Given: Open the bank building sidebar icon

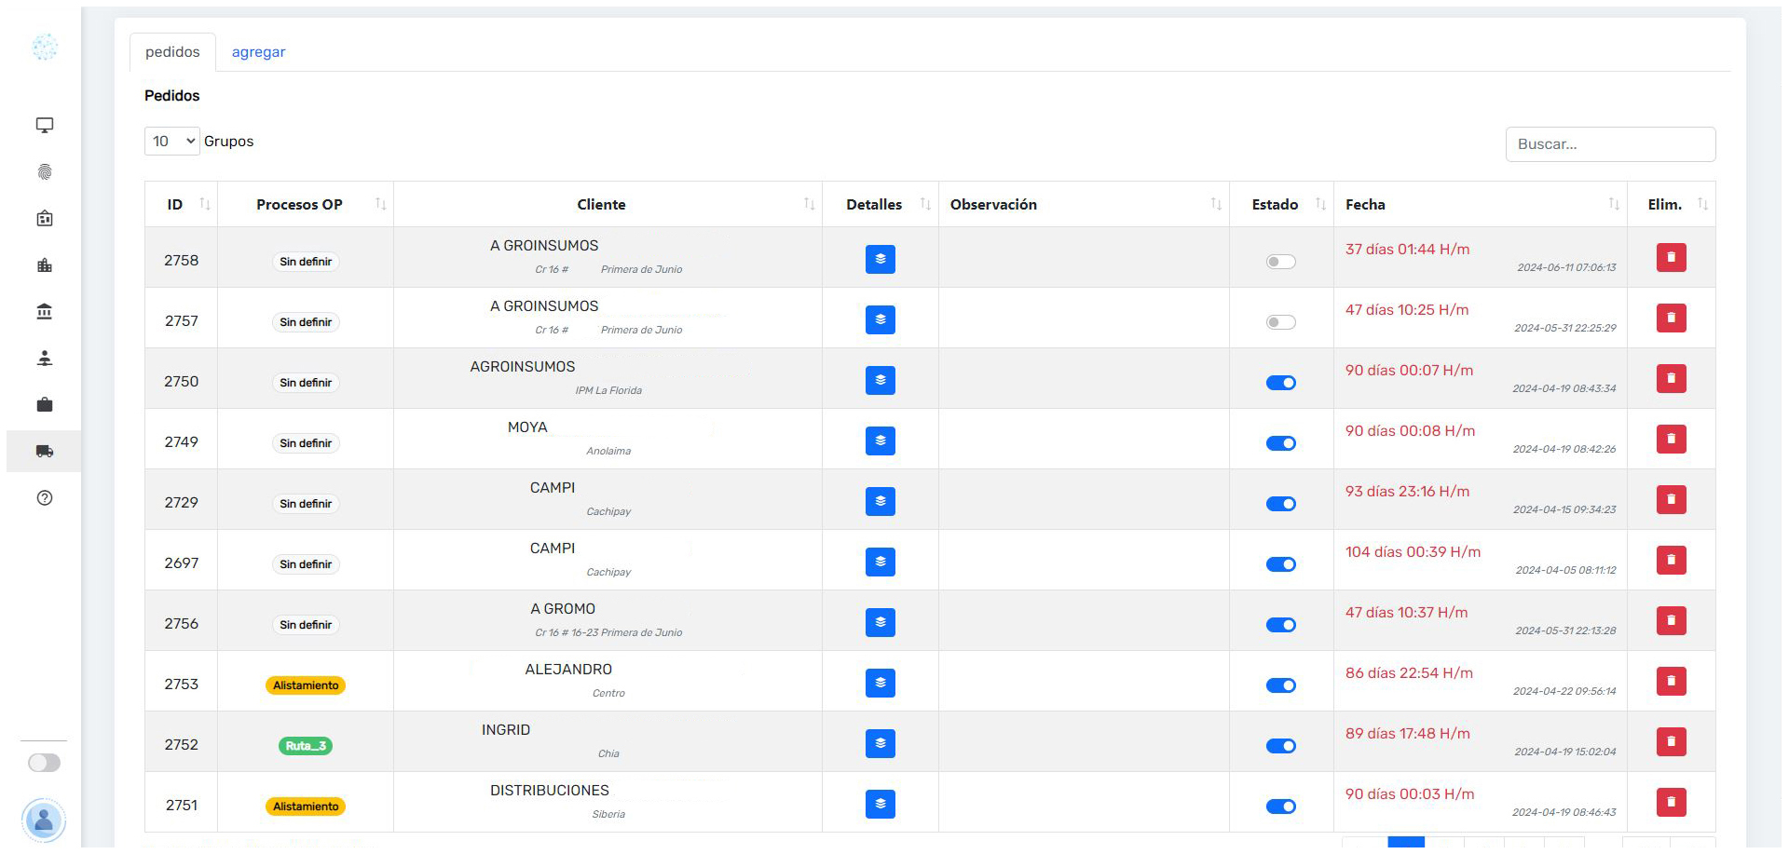Looking at the screenshot, I should pyautogui.click(x=44, y=312).
